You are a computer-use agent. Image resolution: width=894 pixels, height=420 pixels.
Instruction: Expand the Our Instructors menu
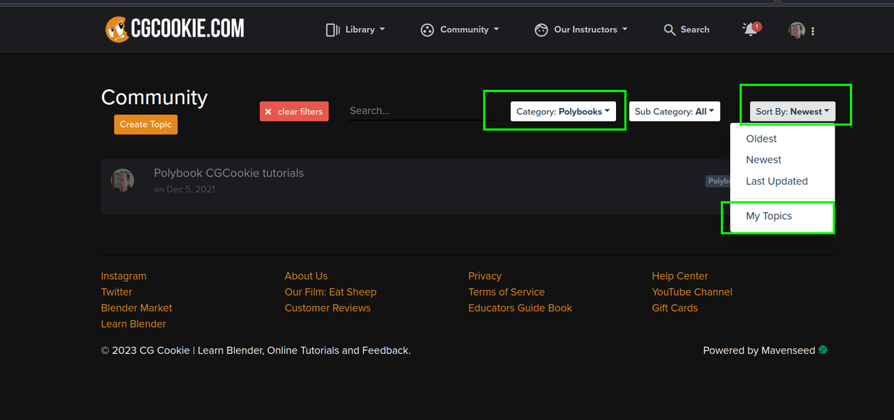pyautogui.click(x=580, y=29)
